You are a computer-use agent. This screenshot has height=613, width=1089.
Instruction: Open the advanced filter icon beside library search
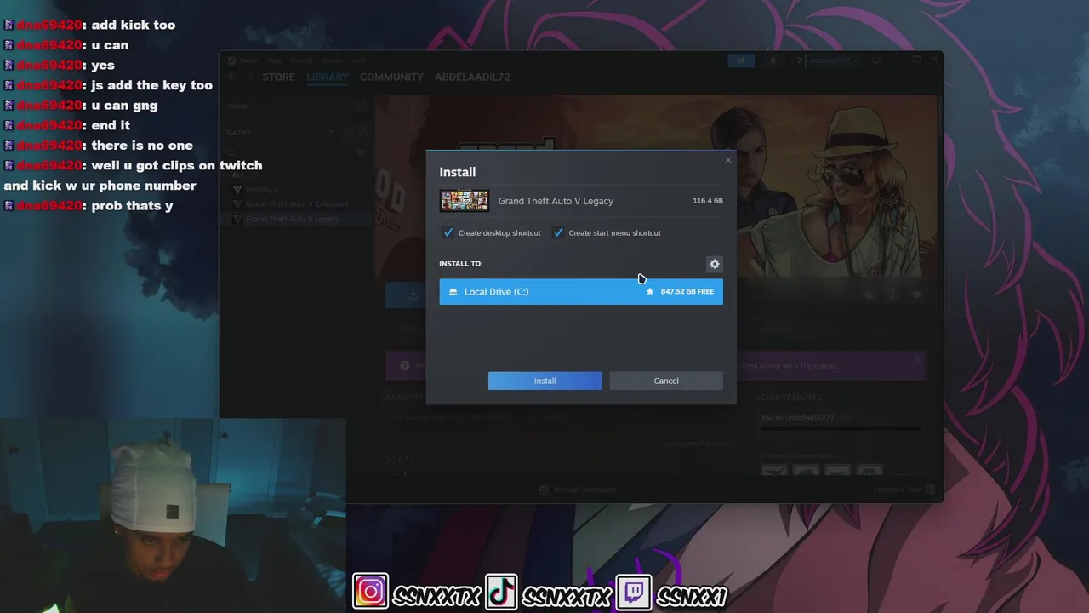(361, 153)
